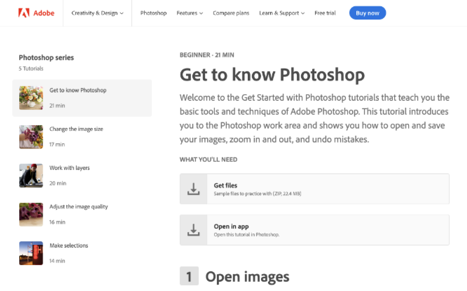
Task: Open this tutorial via Open in app
Action: pyautogui.click(x=315, y=230)
